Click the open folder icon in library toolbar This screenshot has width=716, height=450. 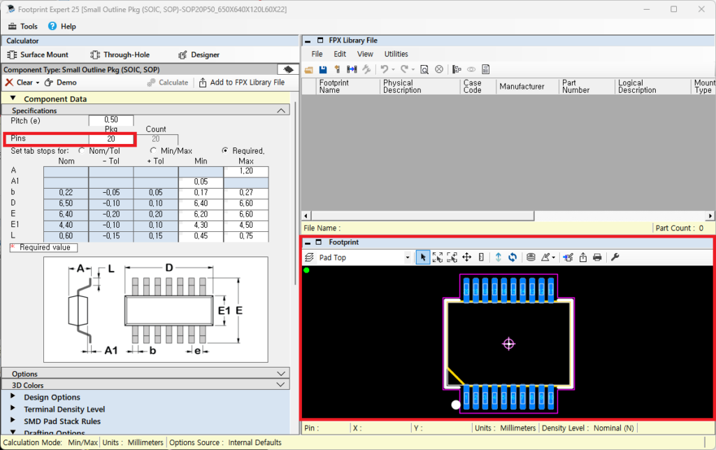(x=309, y=69)
